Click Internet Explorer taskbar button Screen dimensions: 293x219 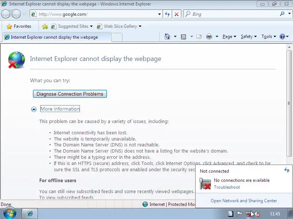coord(30,214)
